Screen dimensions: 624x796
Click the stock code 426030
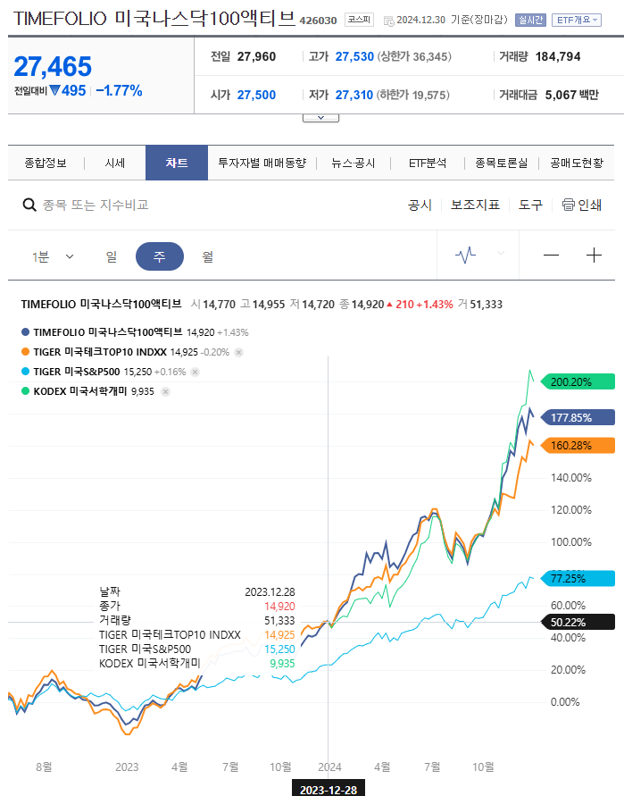tap(318, 21)
